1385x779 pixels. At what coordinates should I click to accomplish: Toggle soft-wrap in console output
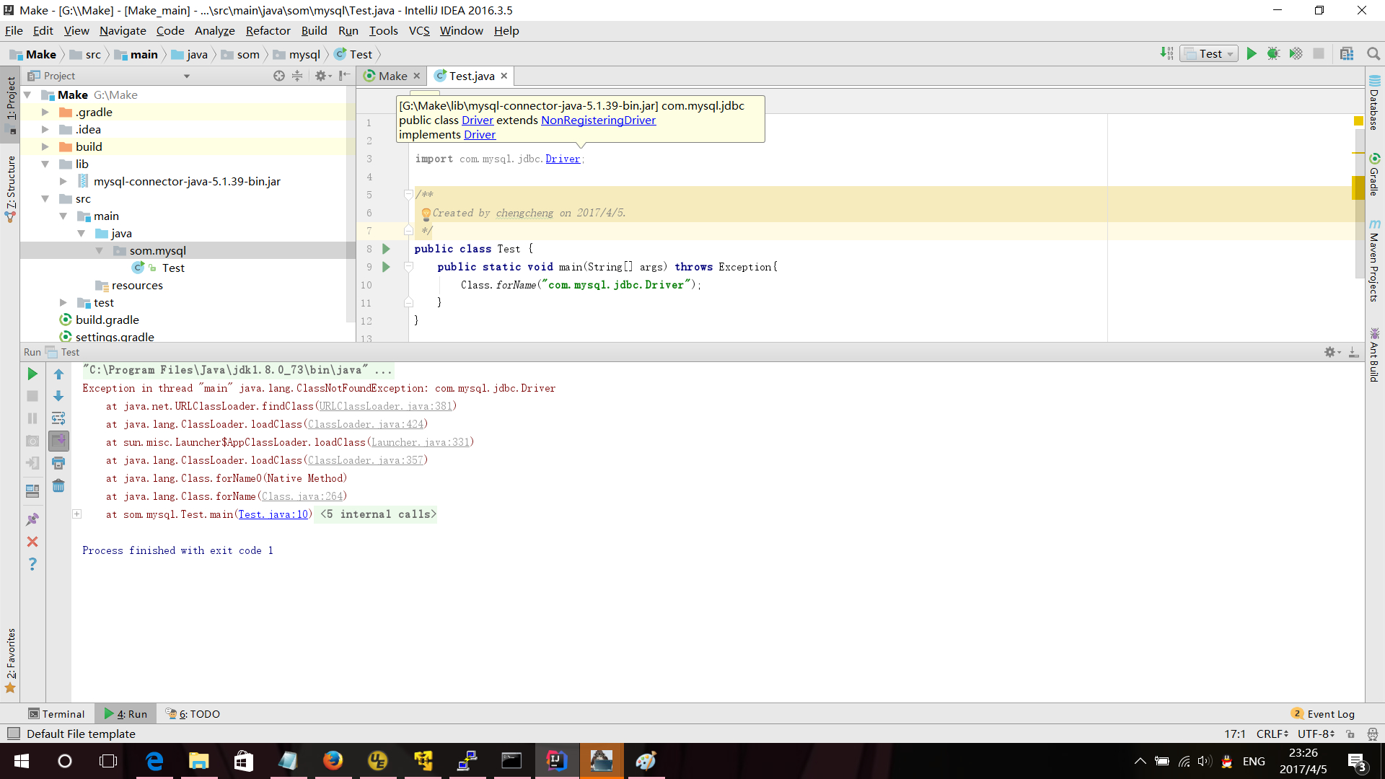[58, 418]
